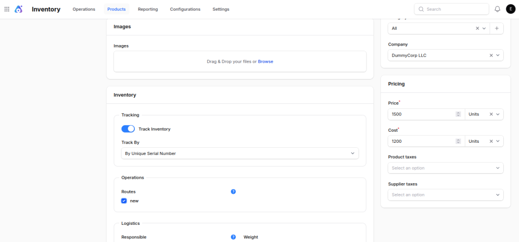
Task: Click the Responsible help question icon
Action: [x=233, y=237]
